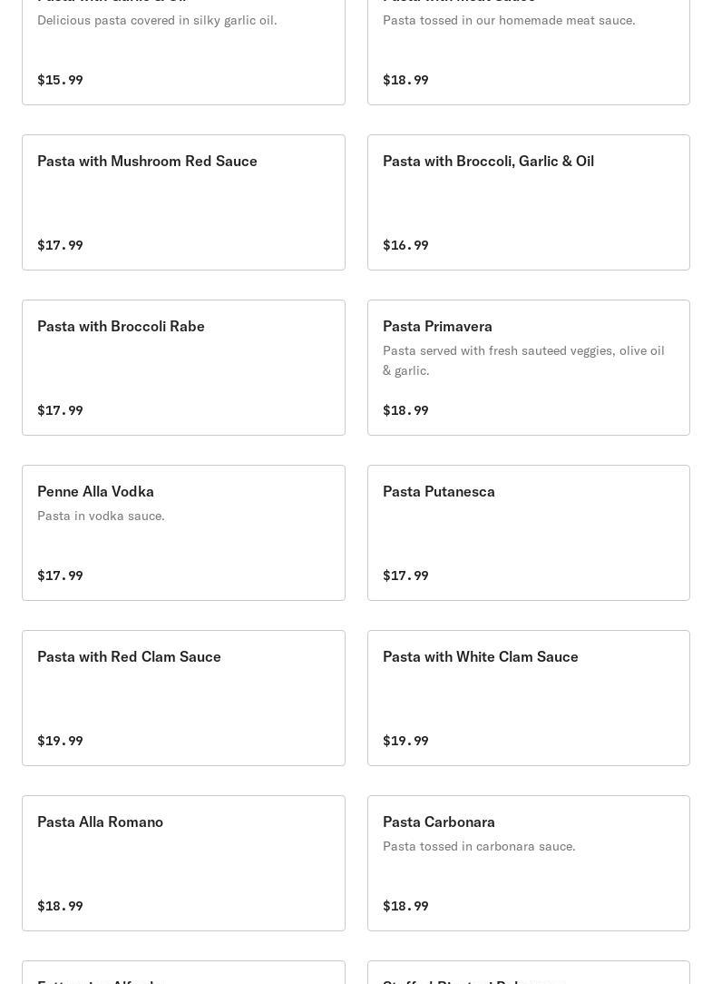Click the $17.99 price under Pasta Putanesca
This screenshot has height=984, width=712.
coord(405,576)
